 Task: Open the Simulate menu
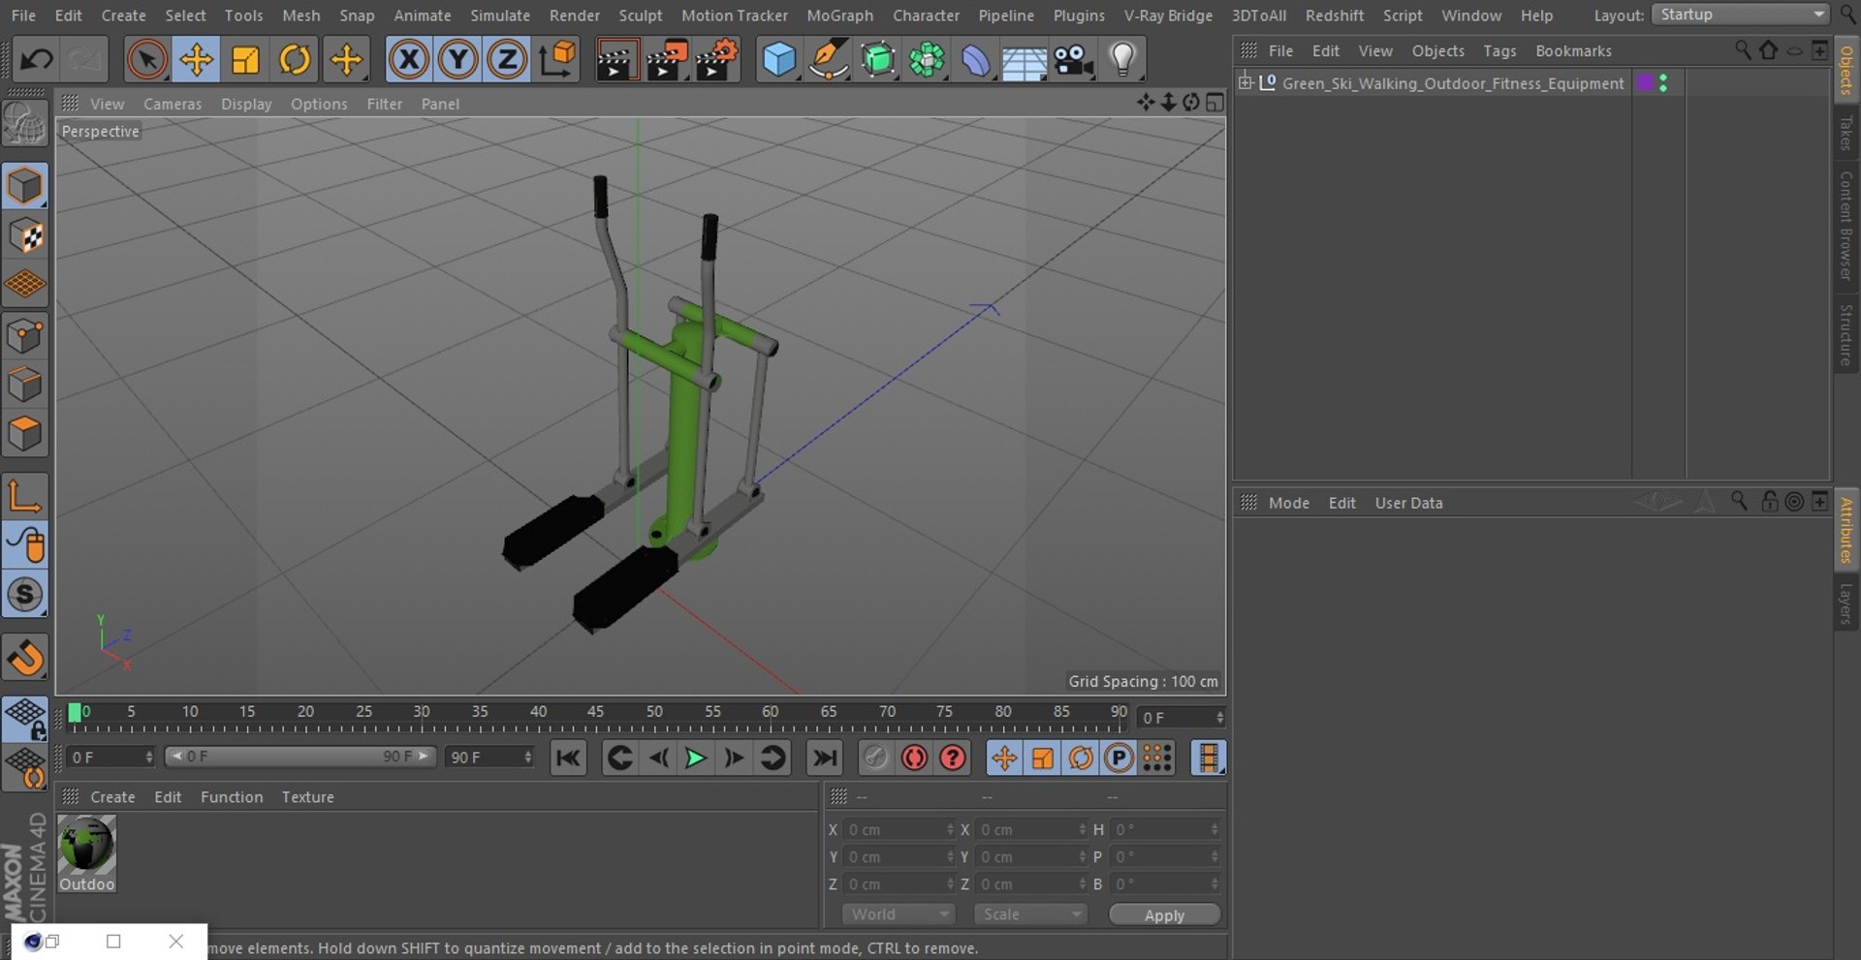pos(500,15)
